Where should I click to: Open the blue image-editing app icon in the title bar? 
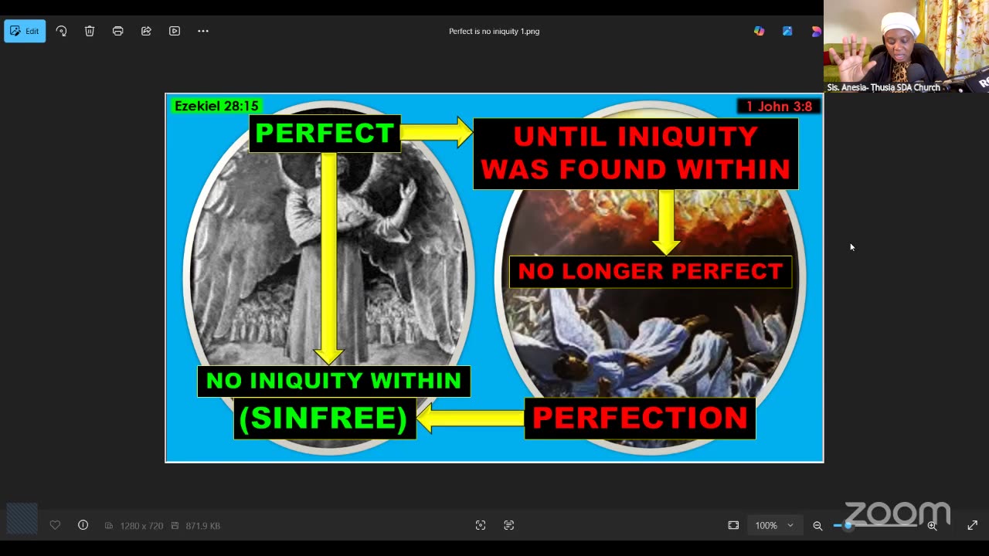pyautogui.click(x=787, y=31)
